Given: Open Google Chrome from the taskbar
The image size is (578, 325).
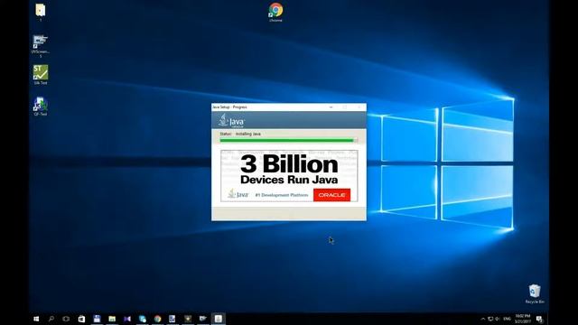Looking at the screenshot, I should 158,319.
